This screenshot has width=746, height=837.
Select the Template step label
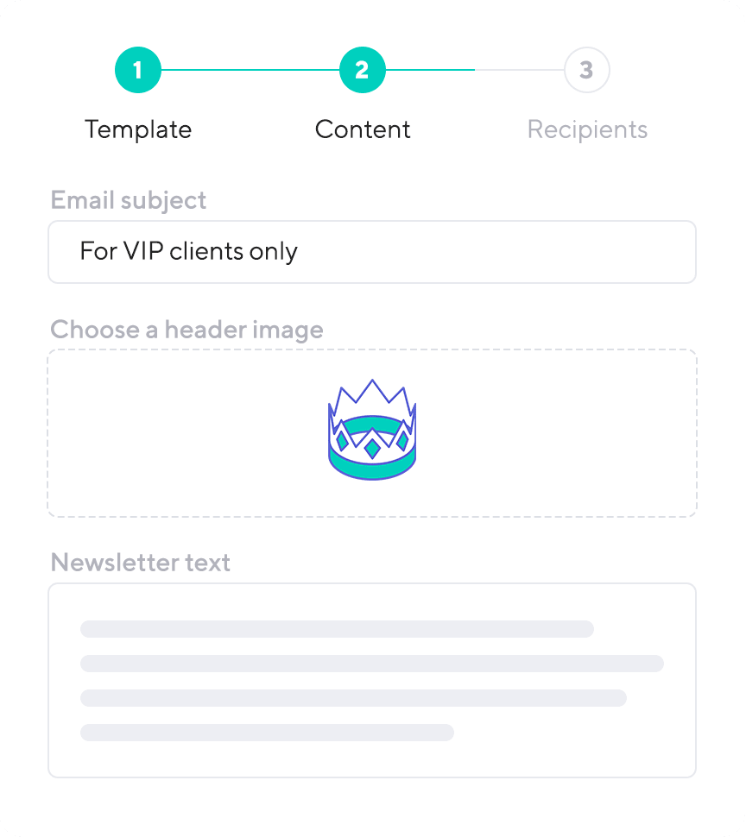138,129
